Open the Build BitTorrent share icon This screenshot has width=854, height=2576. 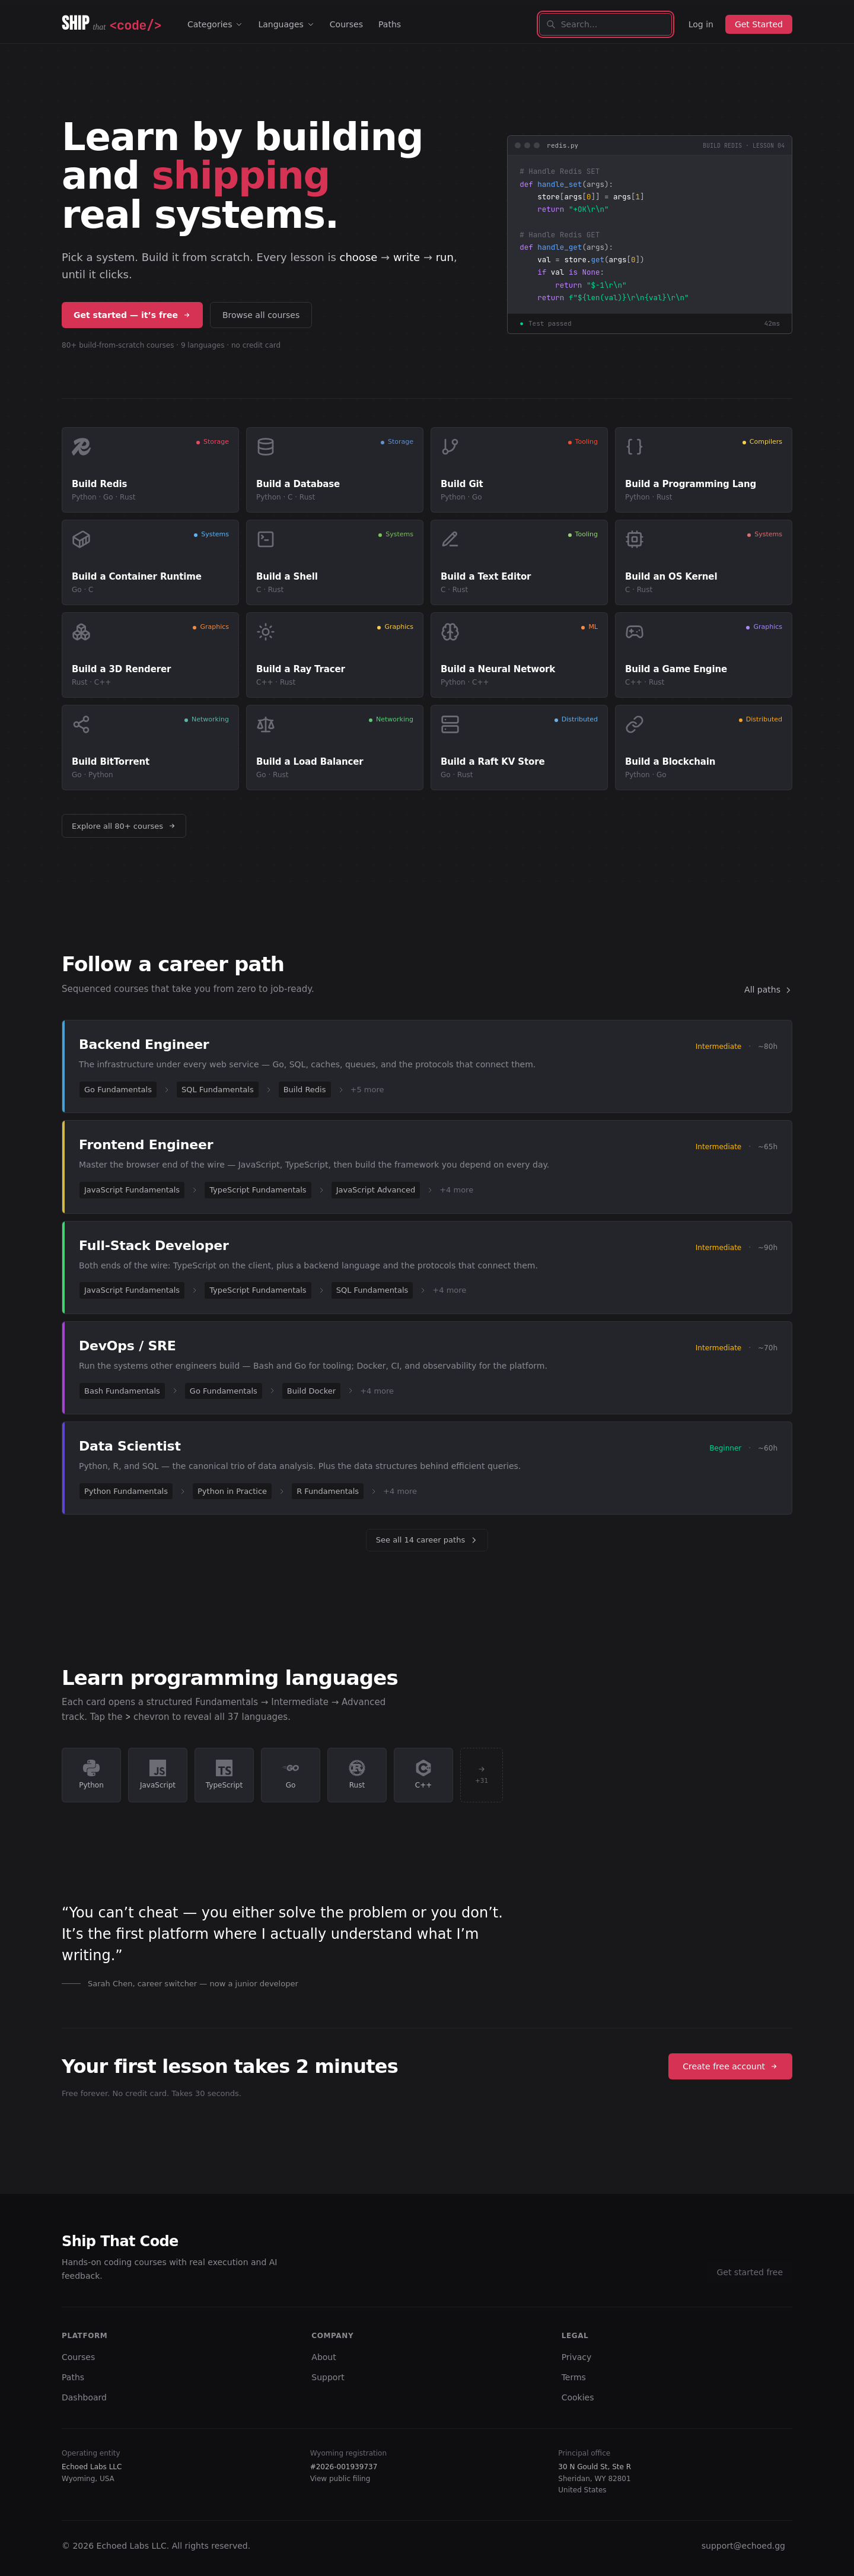(x=81, y=724)
